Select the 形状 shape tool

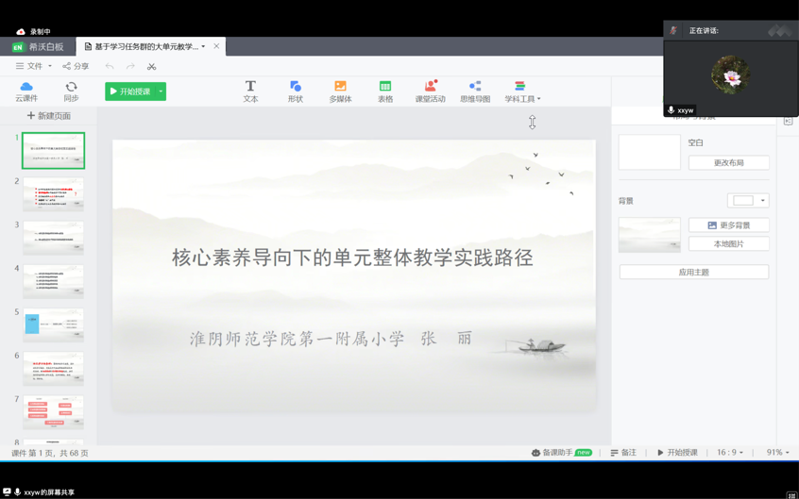pos(295,91)
